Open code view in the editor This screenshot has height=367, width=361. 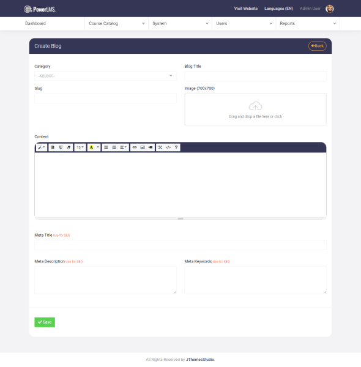click(x=168, y=147)
